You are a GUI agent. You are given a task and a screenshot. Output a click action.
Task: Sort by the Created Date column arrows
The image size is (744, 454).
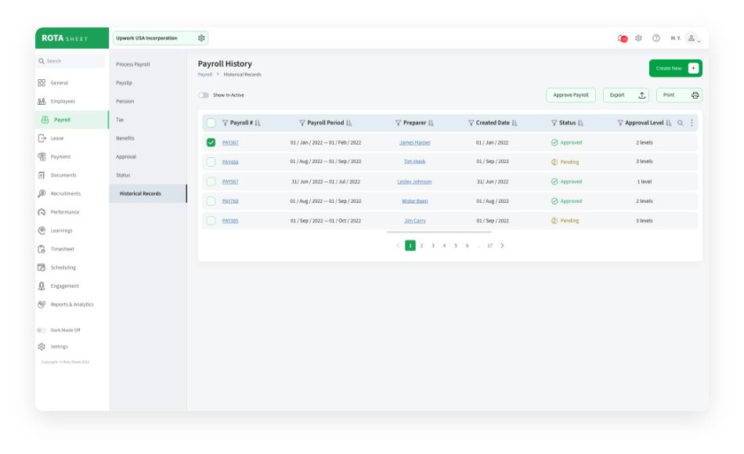point(515,123)
